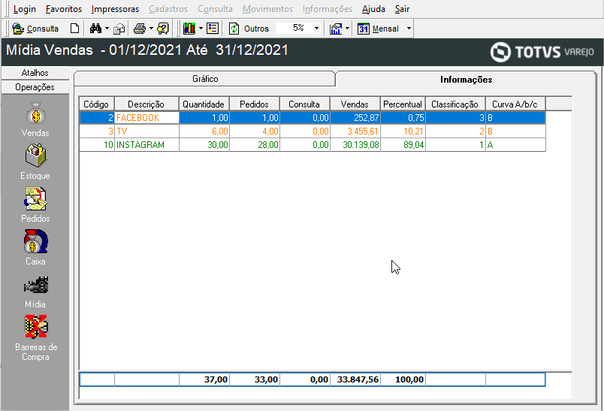Image resolution: width=604 pixels, height=411 pixels.
Task: Click the curve A cell for INSTAGRAM
Action: point(515,145)
